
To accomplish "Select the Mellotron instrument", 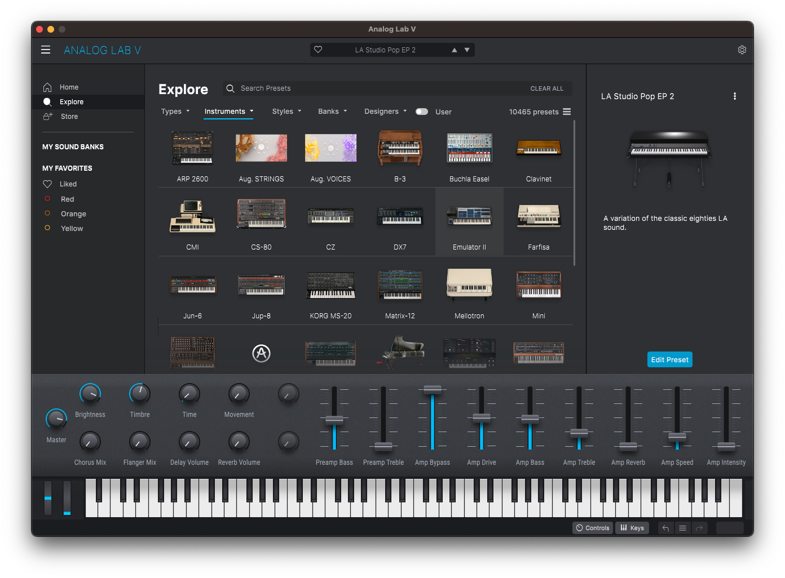I will (x=469, y=292).
